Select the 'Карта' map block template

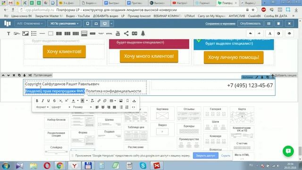click(242, 115)
